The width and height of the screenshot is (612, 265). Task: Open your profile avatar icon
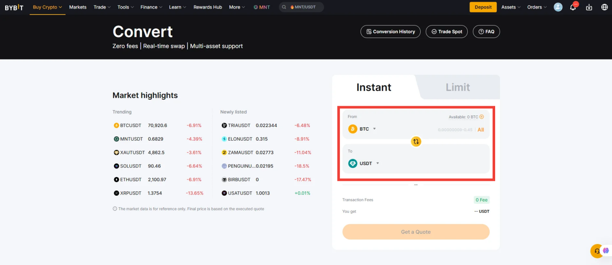(x=558, y=7)
